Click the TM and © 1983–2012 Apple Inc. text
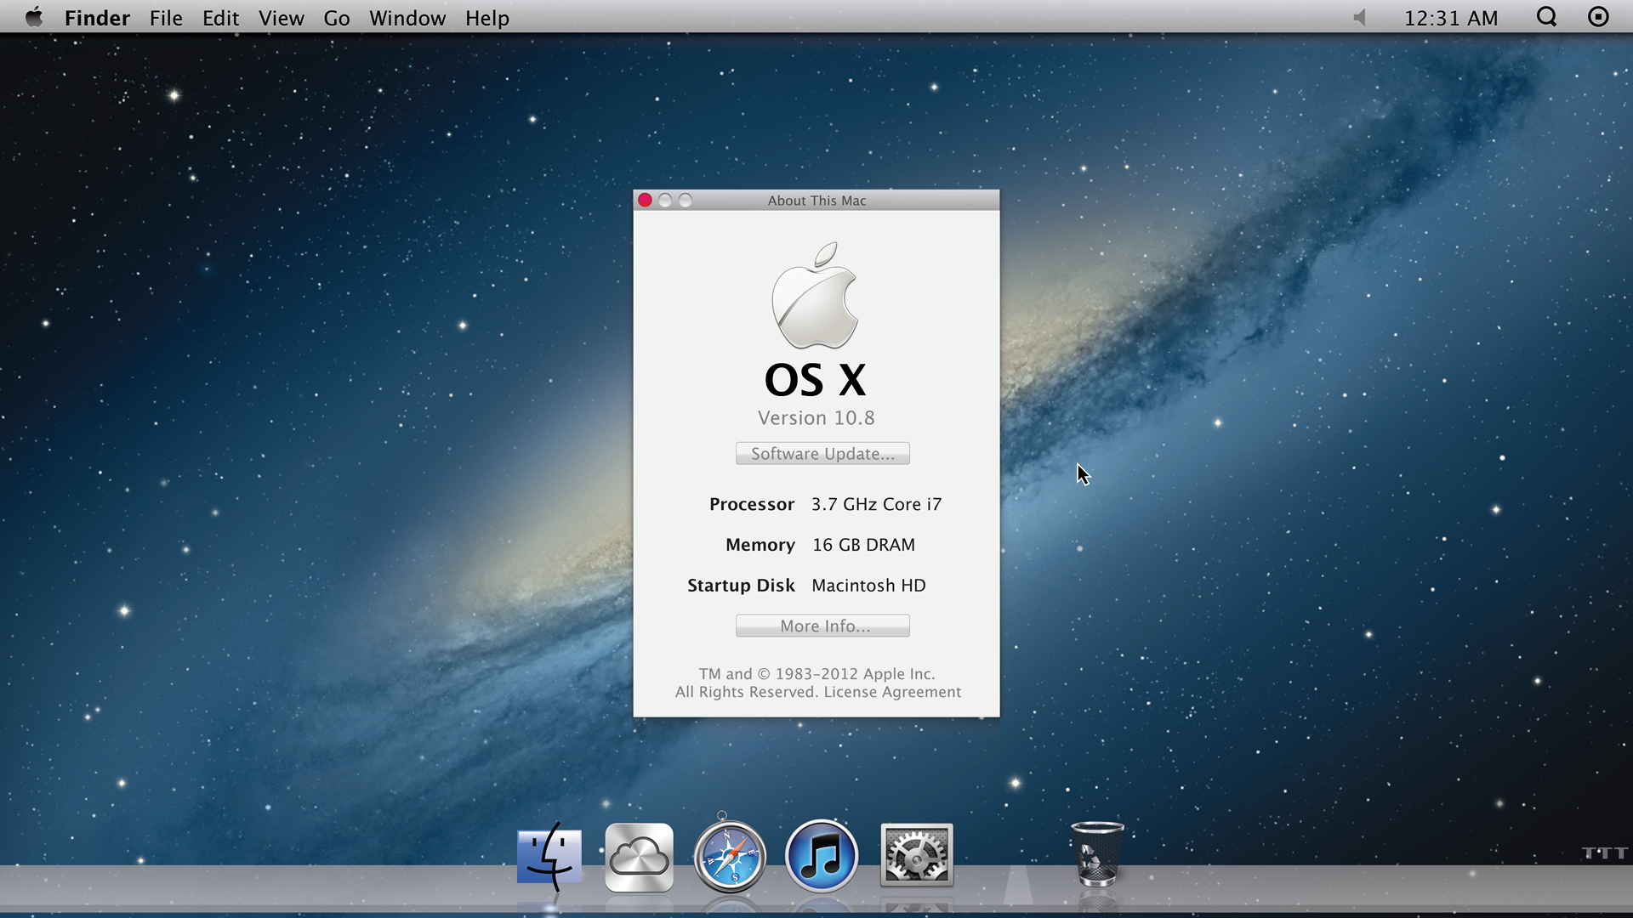 (x=816, y=674)
